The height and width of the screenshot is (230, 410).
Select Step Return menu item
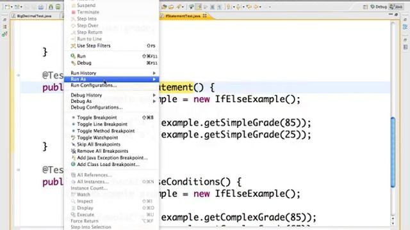[111, 33]
